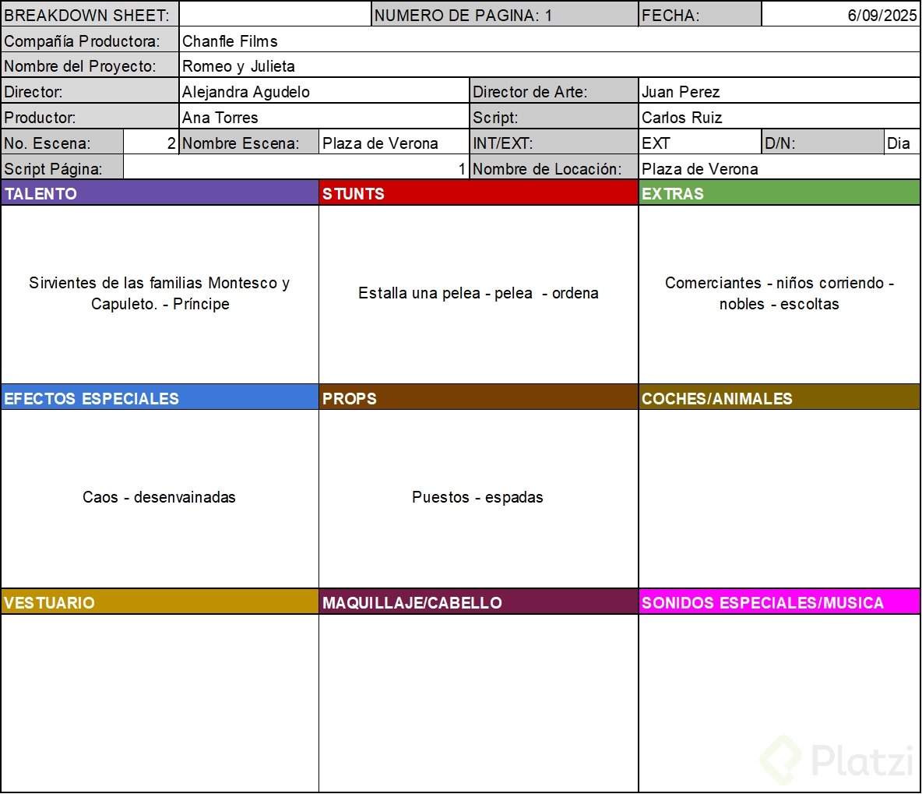Click the Comerciantes - niños corriendo text
The image size is (922, 794).
(x=779, y=293)
